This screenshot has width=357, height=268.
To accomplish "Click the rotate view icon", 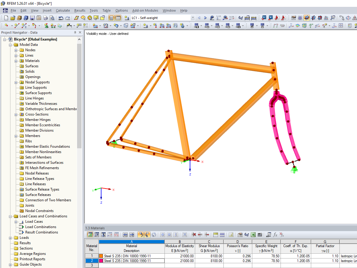I will 348,18.
